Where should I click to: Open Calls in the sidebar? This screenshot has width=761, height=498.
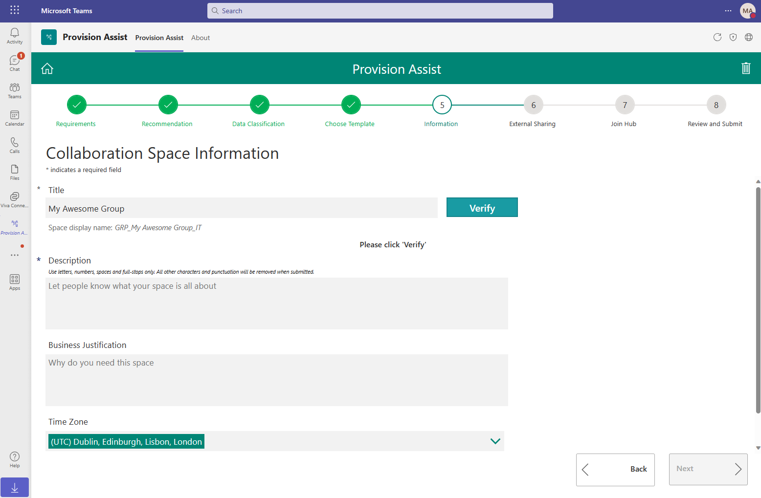[x=15, y=145]
